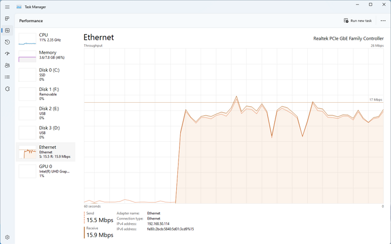View Disk 3 (D:) USB performance
This screenshot has width=391, height=244.
[46, 132]
